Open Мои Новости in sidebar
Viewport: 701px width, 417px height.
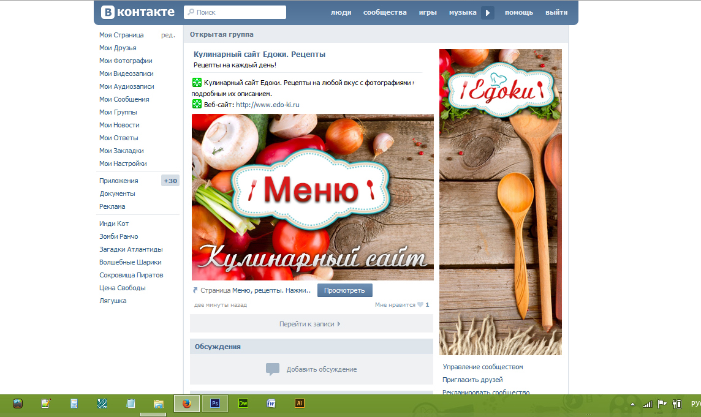(x=119, y=125)
